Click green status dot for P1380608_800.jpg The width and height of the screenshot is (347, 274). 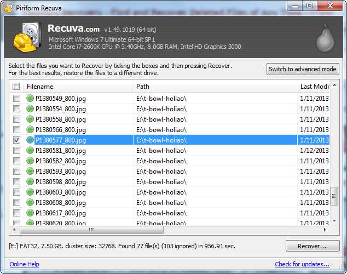coord(30,202)
